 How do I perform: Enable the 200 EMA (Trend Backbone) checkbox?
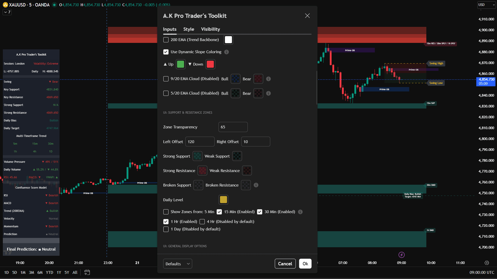point(166,40)
